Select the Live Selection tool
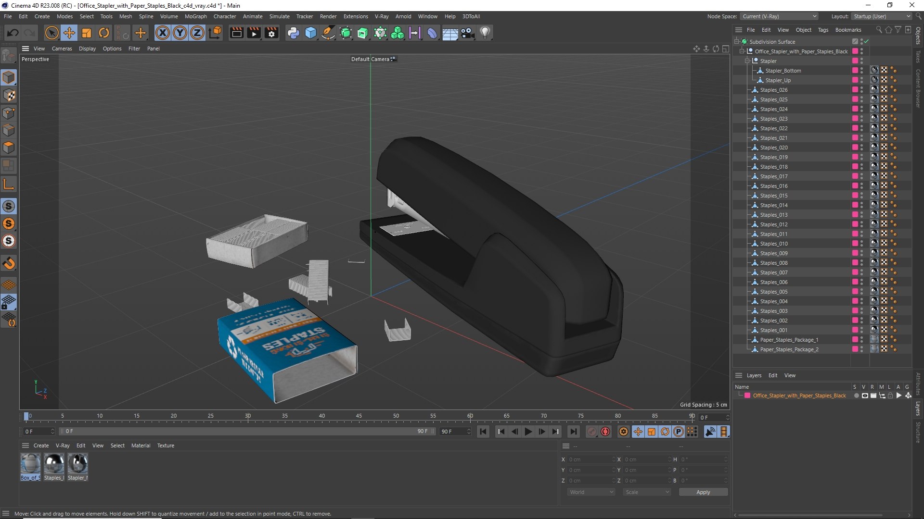Viewport: 924px width, 519px height. click(51, 33)
